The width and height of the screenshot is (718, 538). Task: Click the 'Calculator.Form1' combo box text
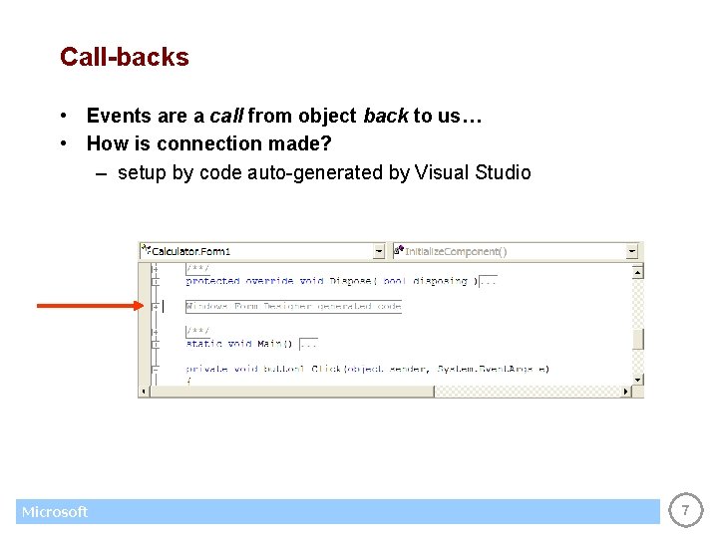(x=190, y=251)
